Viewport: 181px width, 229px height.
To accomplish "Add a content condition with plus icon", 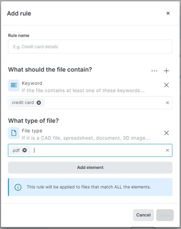I will [166, 71].
